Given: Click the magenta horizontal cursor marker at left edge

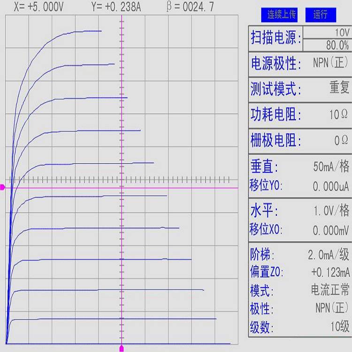Looking at the screenshot, I should coord(2,187).
